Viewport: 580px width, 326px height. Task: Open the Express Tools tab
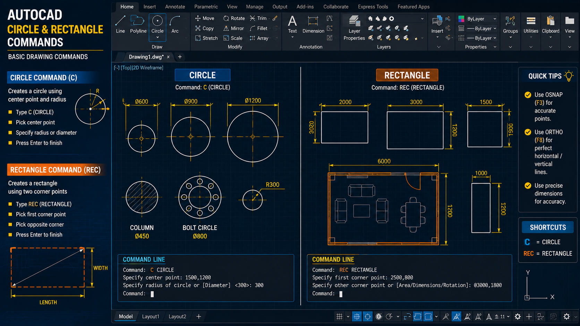[x=373, y=7]
